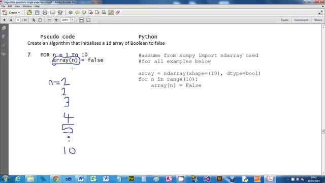
Task: Go to the previous page with the up arrow
Action: click(x=5, y=20)
